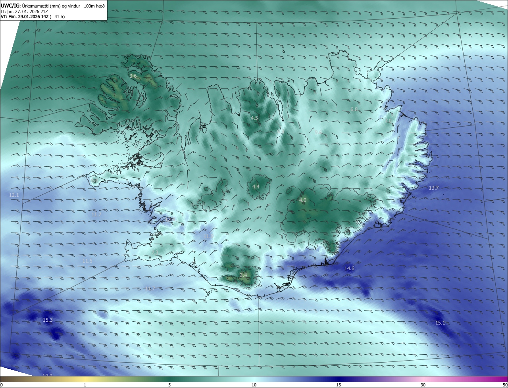Click the '14.6' value on the map
The width and height of the screenshot is (508, 388).
(x=349, y=269)
